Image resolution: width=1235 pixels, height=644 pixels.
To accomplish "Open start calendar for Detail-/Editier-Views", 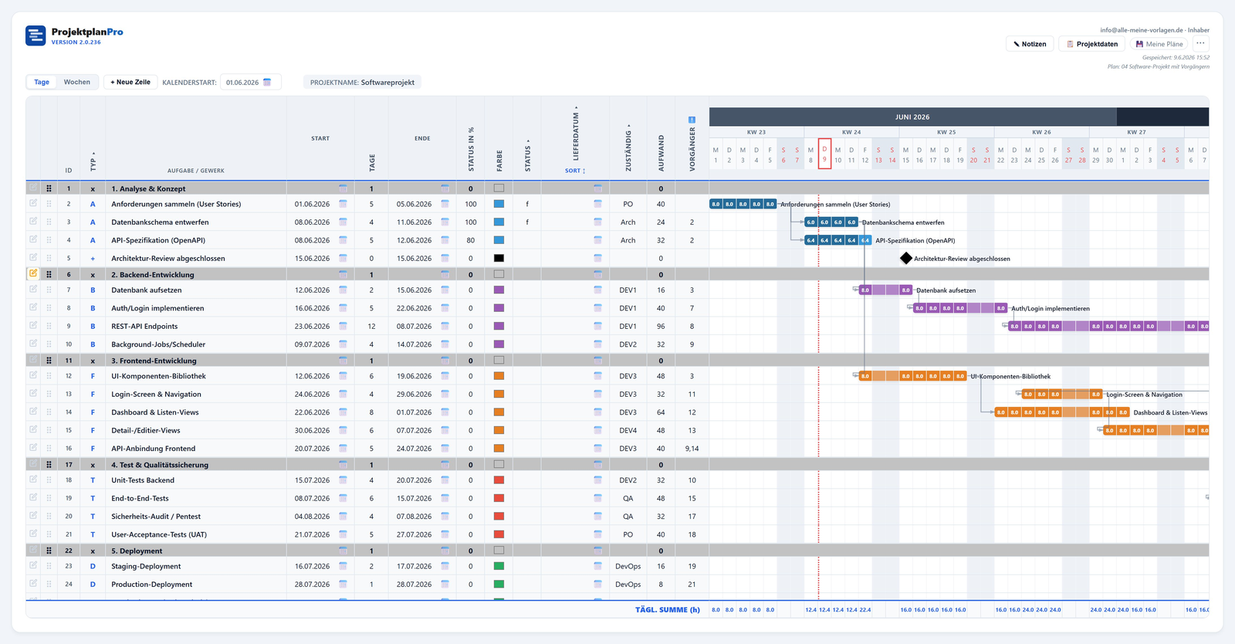I will pyautogui.click(x=343, y=430).
